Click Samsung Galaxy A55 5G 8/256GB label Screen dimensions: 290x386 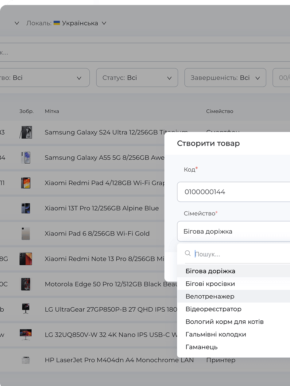tap(104, 157)
